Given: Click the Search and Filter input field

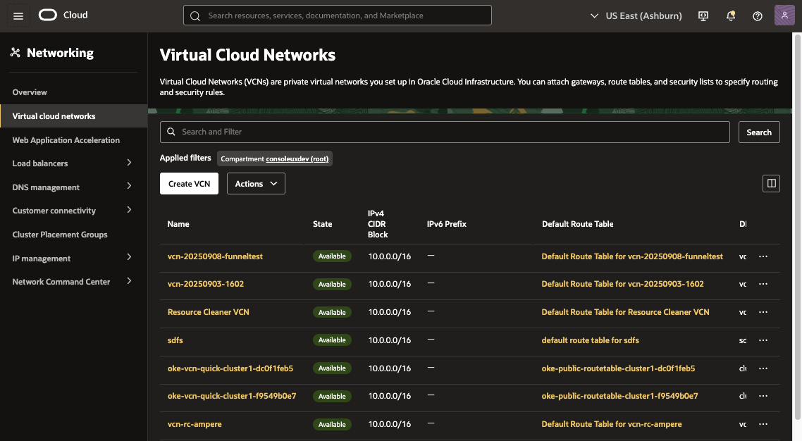Looking at the screenshot, I should (444, 132).
